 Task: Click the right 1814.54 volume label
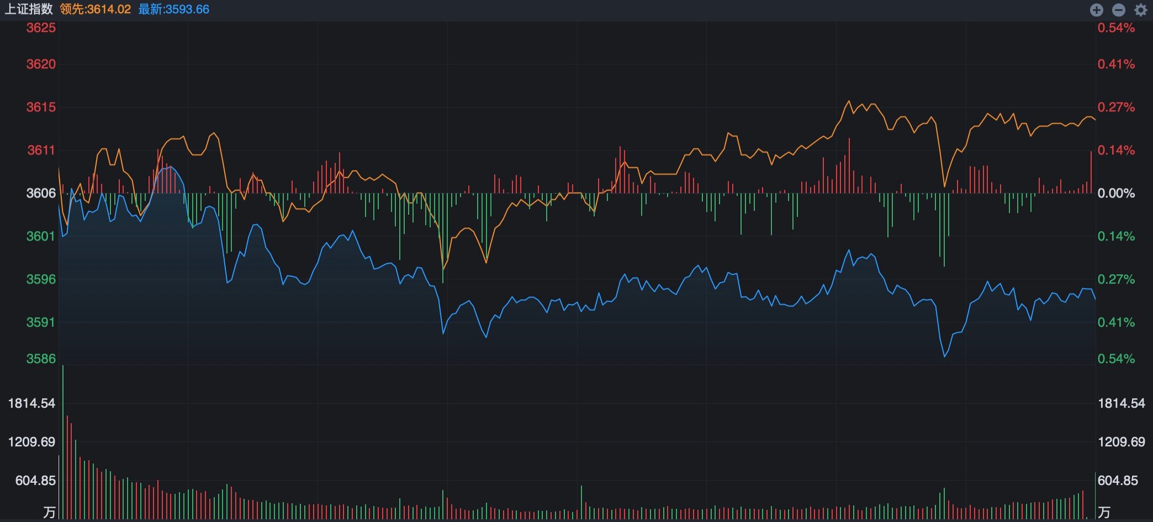1122,403
